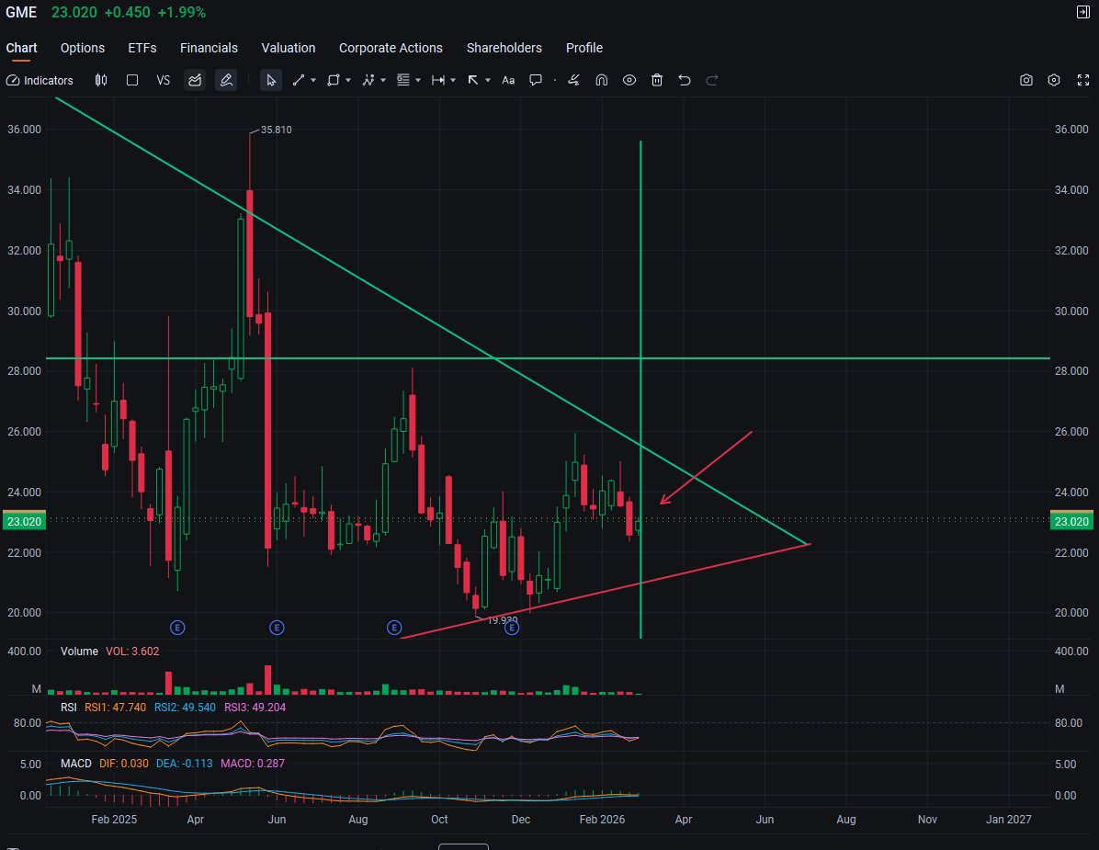The width and height of the screenshot is (1099, 850).
Task: Click the earnings marker near Oct
Action: (394, 628)
